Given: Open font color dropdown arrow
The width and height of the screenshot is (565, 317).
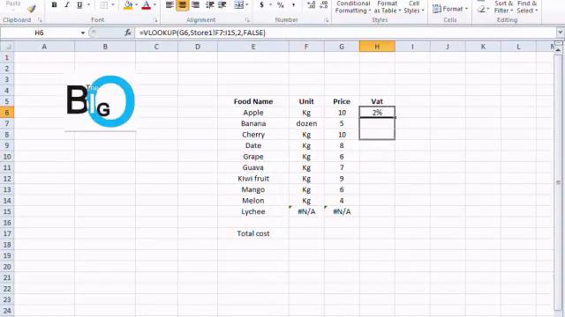Looking at the screenshot, I should pyautogui.click(x=155, y=4).
